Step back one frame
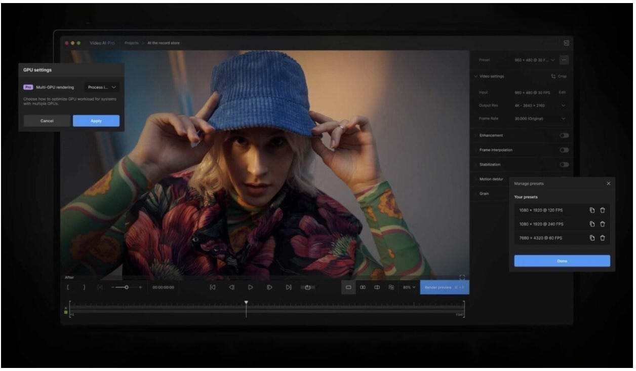 (231, 287)
